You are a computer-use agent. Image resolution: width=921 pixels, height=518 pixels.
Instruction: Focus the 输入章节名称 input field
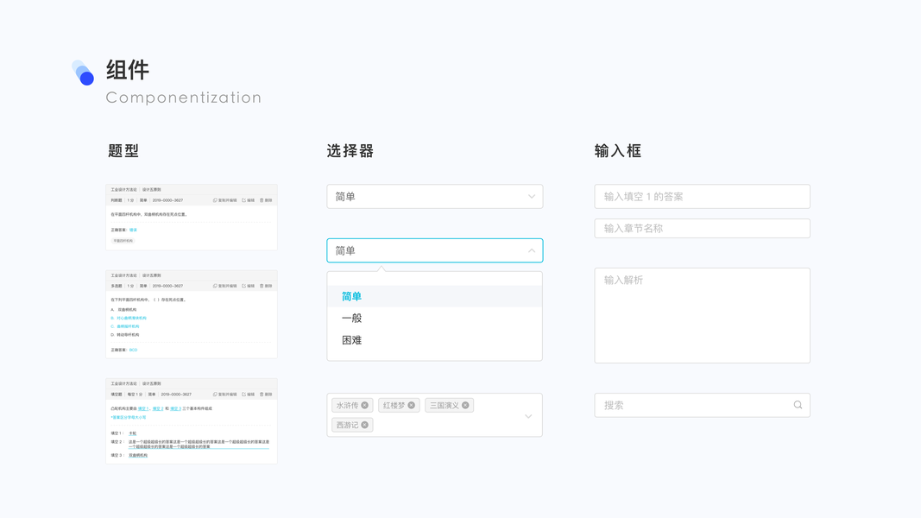point(702,229)
